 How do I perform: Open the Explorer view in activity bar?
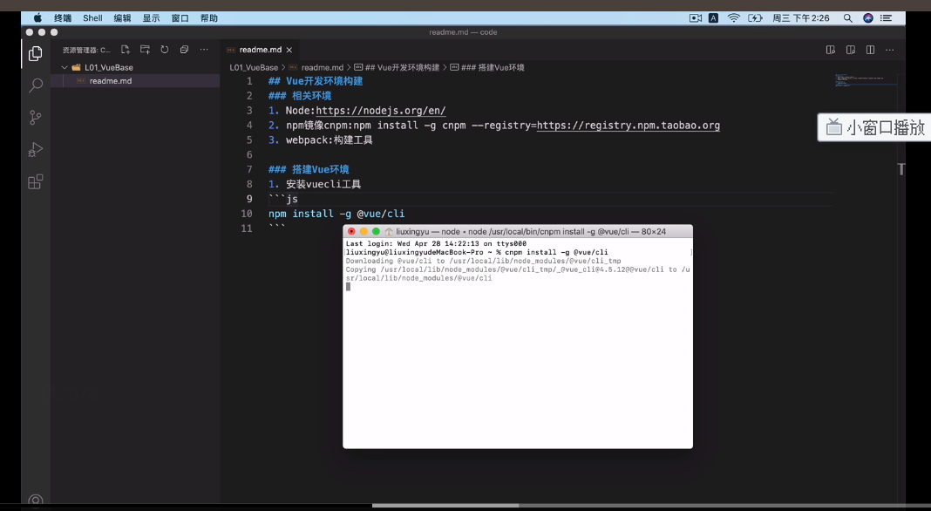[36, 53]
